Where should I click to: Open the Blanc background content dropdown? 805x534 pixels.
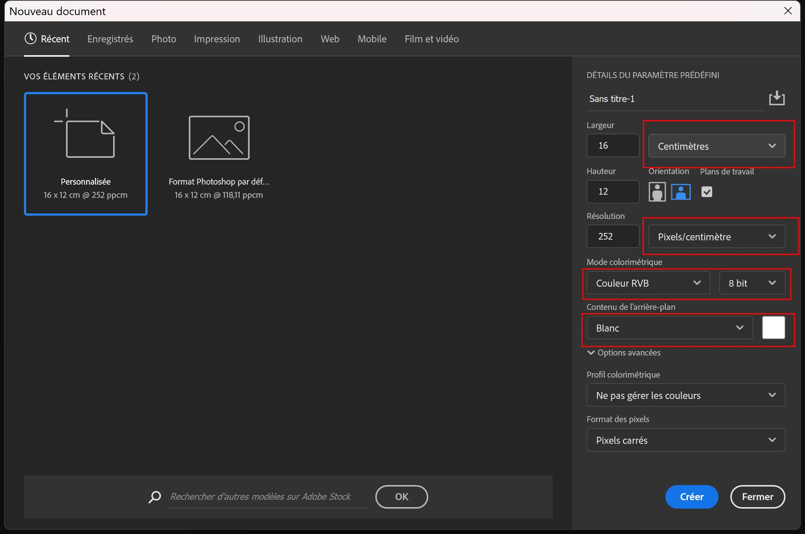coord(669,328)
